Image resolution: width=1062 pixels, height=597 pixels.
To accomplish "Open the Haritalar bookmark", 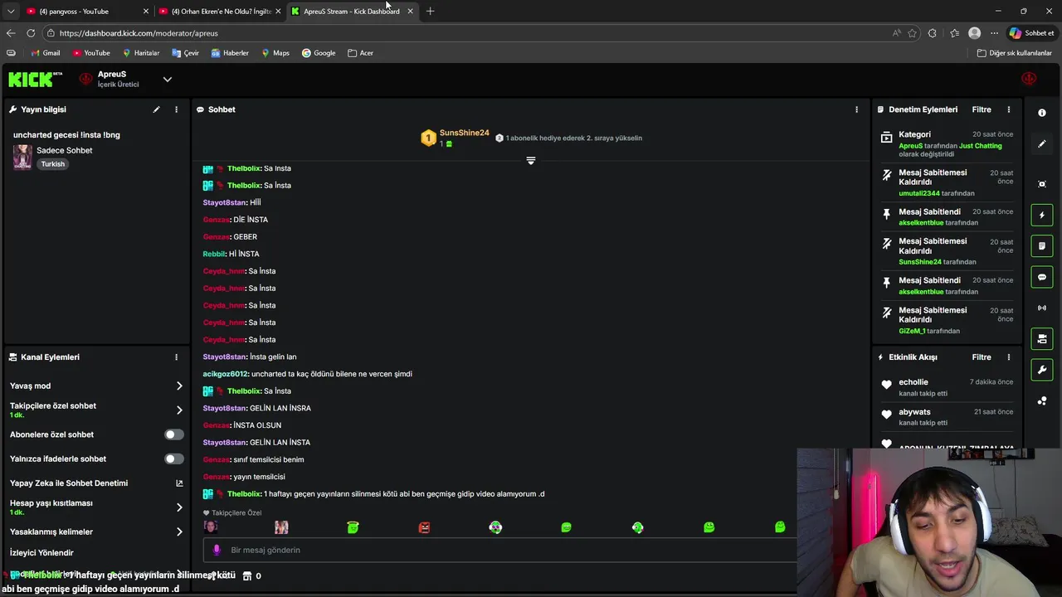I will click(140, 53).
